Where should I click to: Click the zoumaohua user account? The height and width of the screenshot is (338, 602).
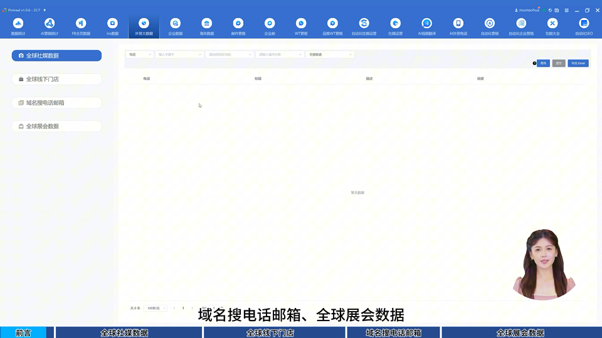coord(527,11)
